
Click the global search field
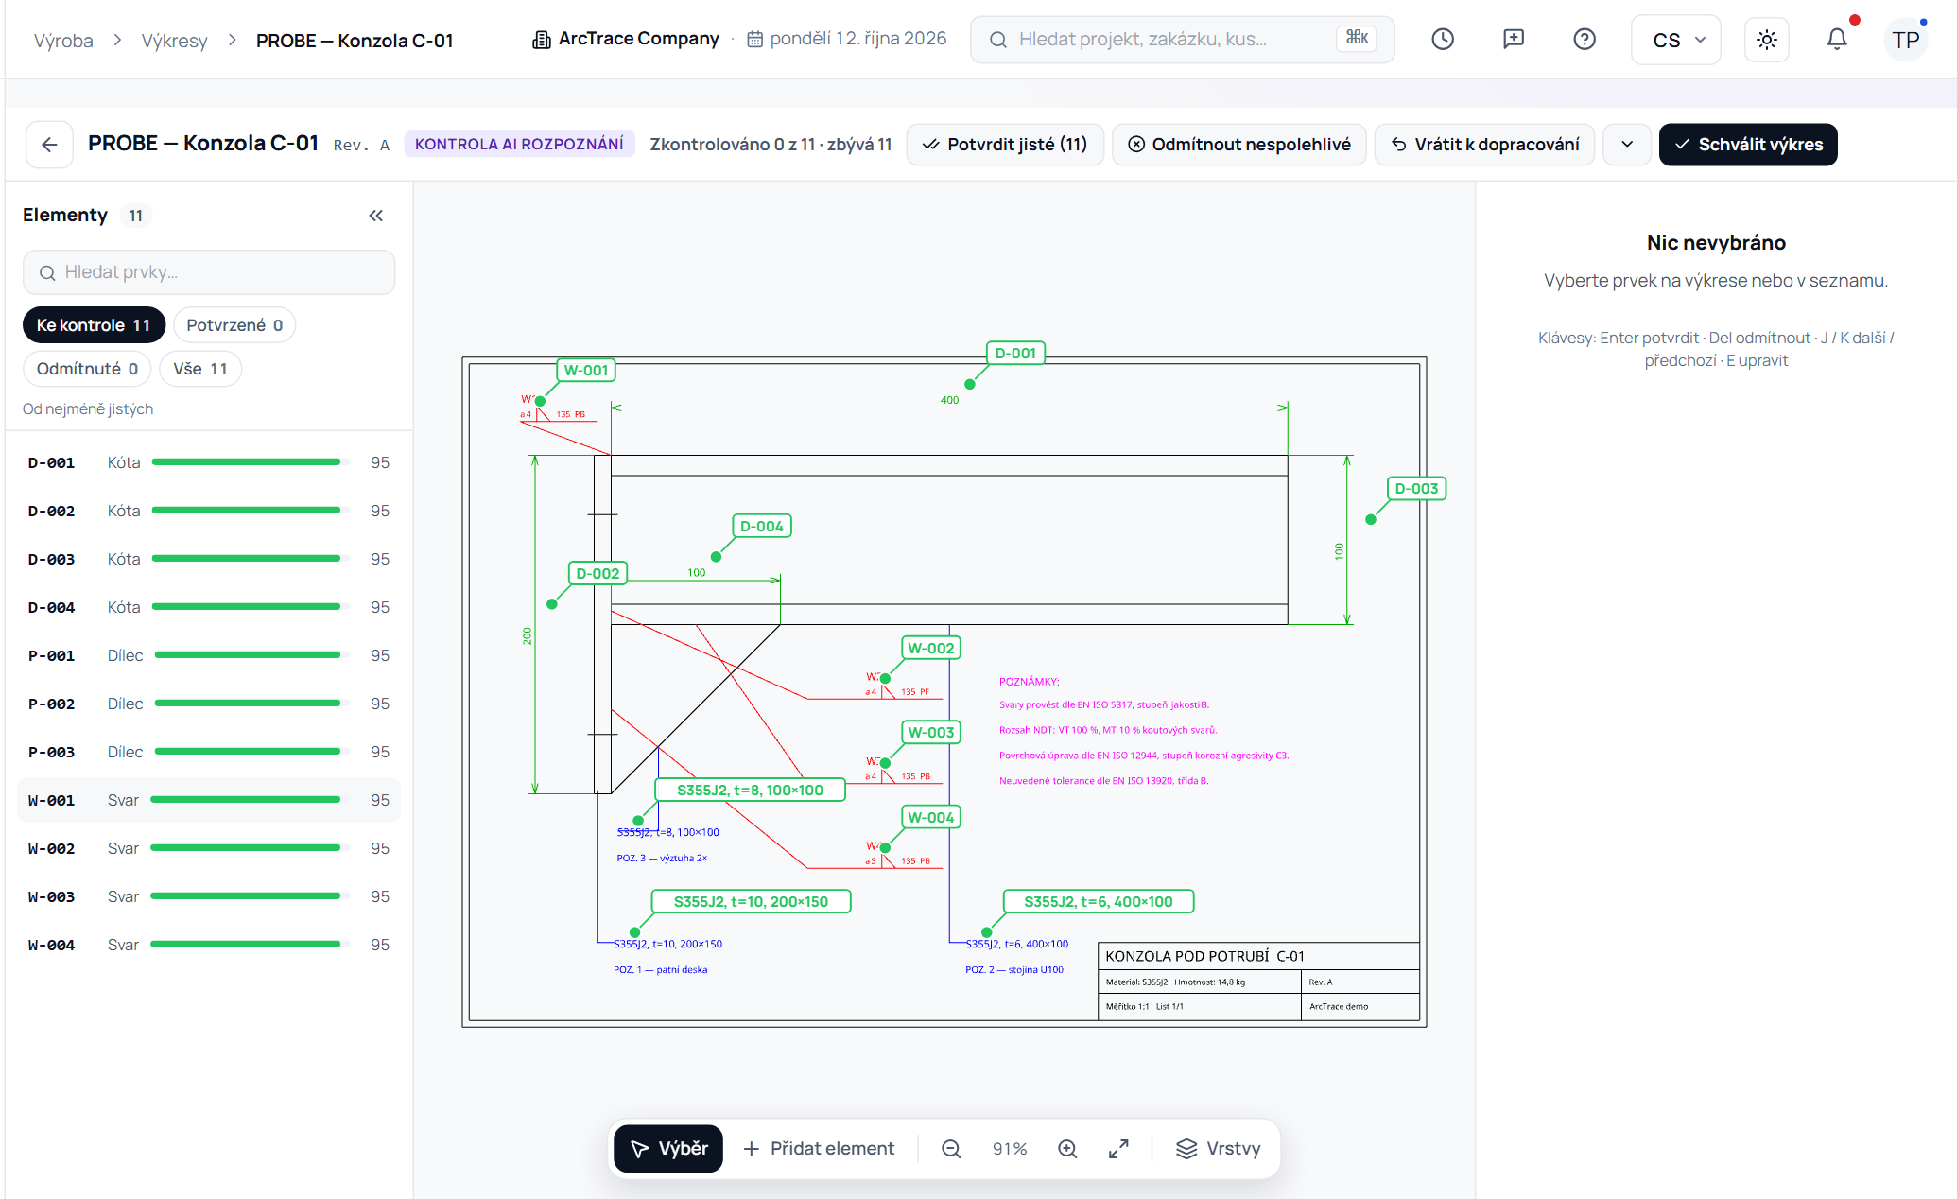tap(1182, 39)
